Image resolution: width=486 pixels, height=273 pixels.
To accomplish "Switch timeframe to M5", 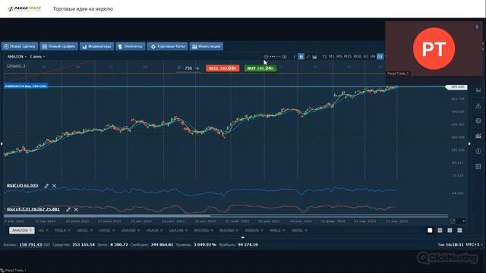I will click(339, 56).
